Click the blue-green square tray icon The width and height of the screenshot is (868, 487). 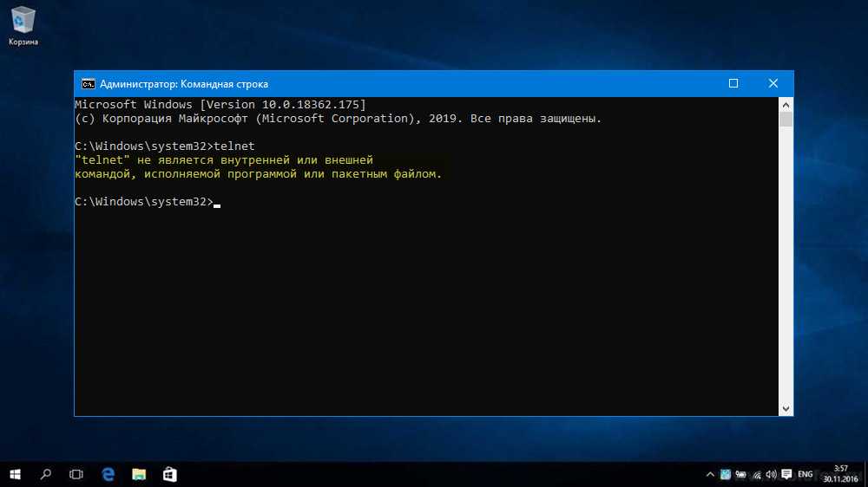point(725,475)
